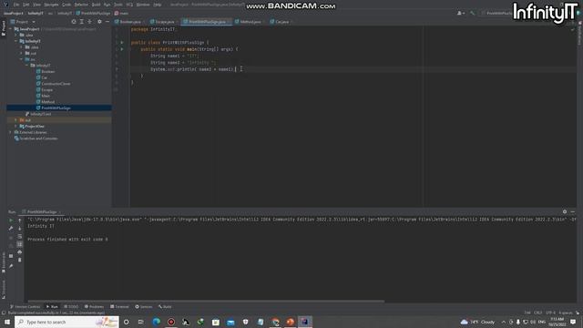Open the Refactor menu

click(81, 5)
